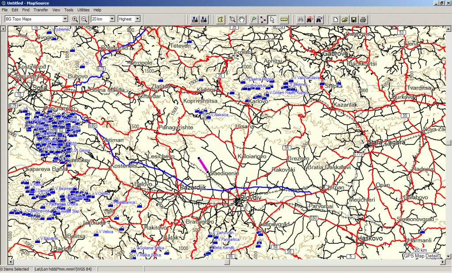Click the Print button
Screen dimensions: 452x273
[363, 19]
